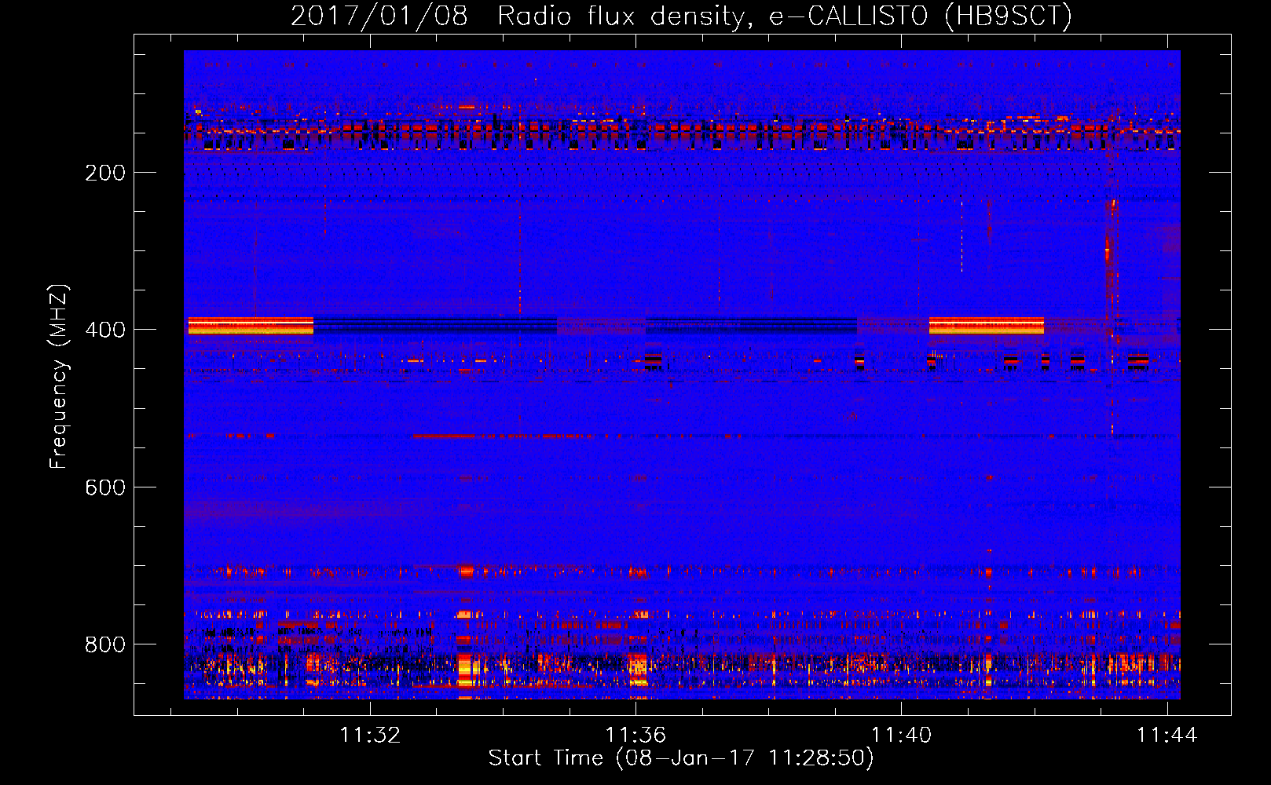Click the 11:36 time tick label
The height and width of the screenshot is (785, 1271).
tap(635, 735)
